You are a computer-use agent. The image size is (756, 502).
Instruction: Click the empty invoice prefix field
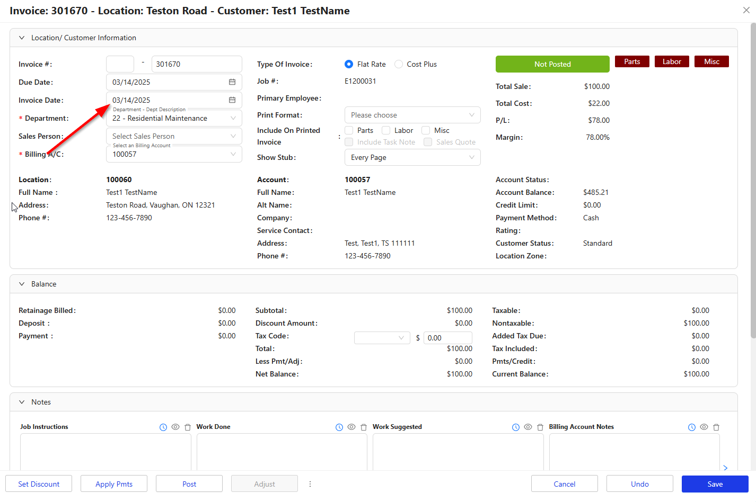click(120, 64)
